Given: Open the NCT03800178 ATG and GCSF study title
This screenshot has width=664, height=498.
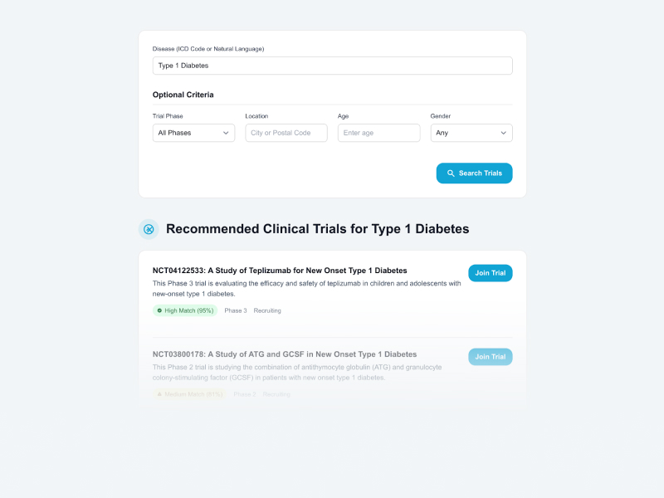Looking at the screenshot, I should pos(285,354).
